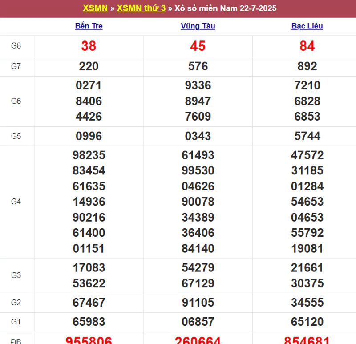356x344 pixels.
Task: Select G4 number 01284
Action: 307,186
